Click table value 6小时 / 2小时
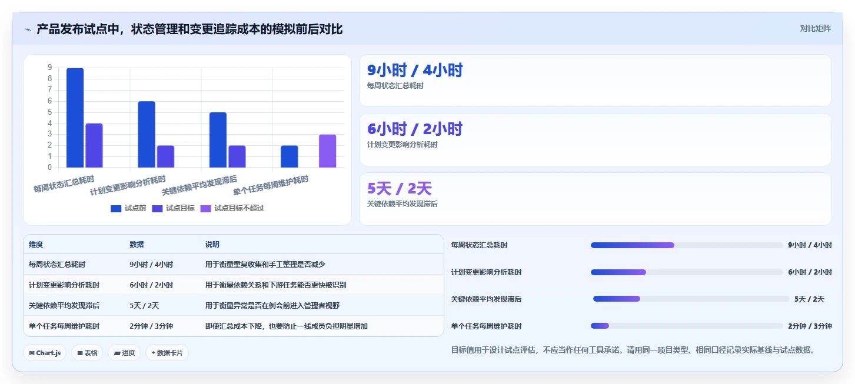 [151, 285]
